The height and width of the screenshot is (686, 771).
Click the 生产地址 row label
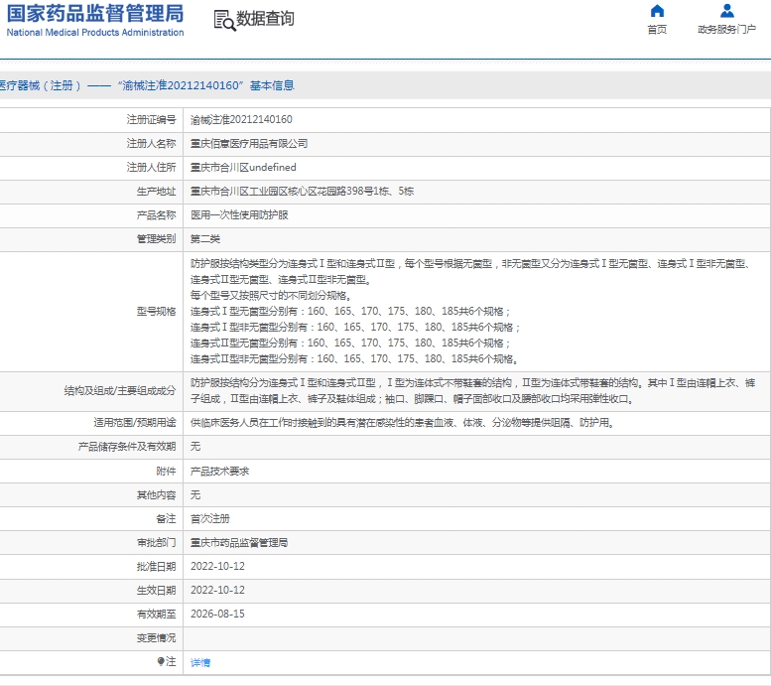[156, 191]
